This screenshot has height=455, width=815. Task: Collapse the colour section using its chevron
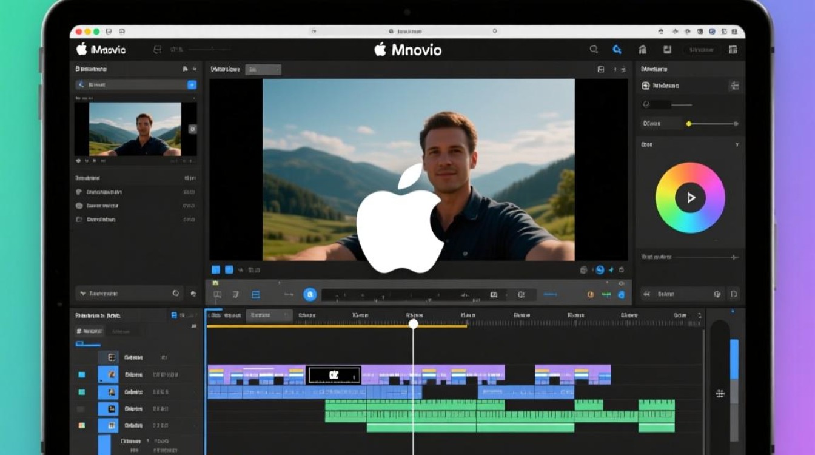pos(737,145)
